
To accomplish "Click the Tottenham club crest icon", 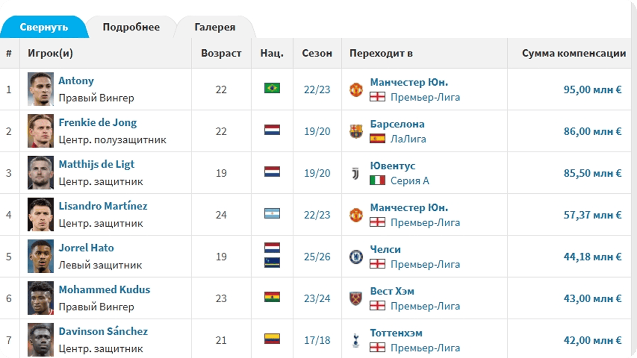I will tap(356, 340).
